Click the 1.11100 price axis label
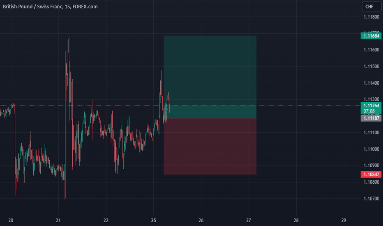The image size is (383, 226). pyautogui.click(x=371, y=133)
